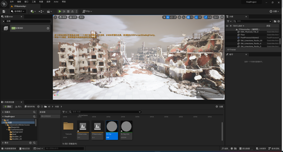Collapse the AutomotiveWinterScene folder

pos(6,125)
